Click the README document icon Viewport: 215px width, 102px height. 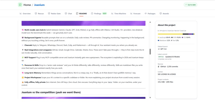[77, 13]
